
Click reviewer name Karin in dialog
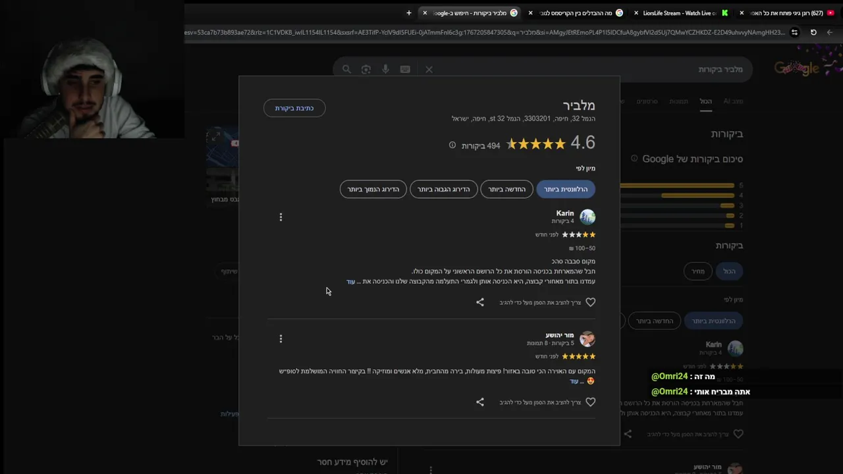click(565, 213)
